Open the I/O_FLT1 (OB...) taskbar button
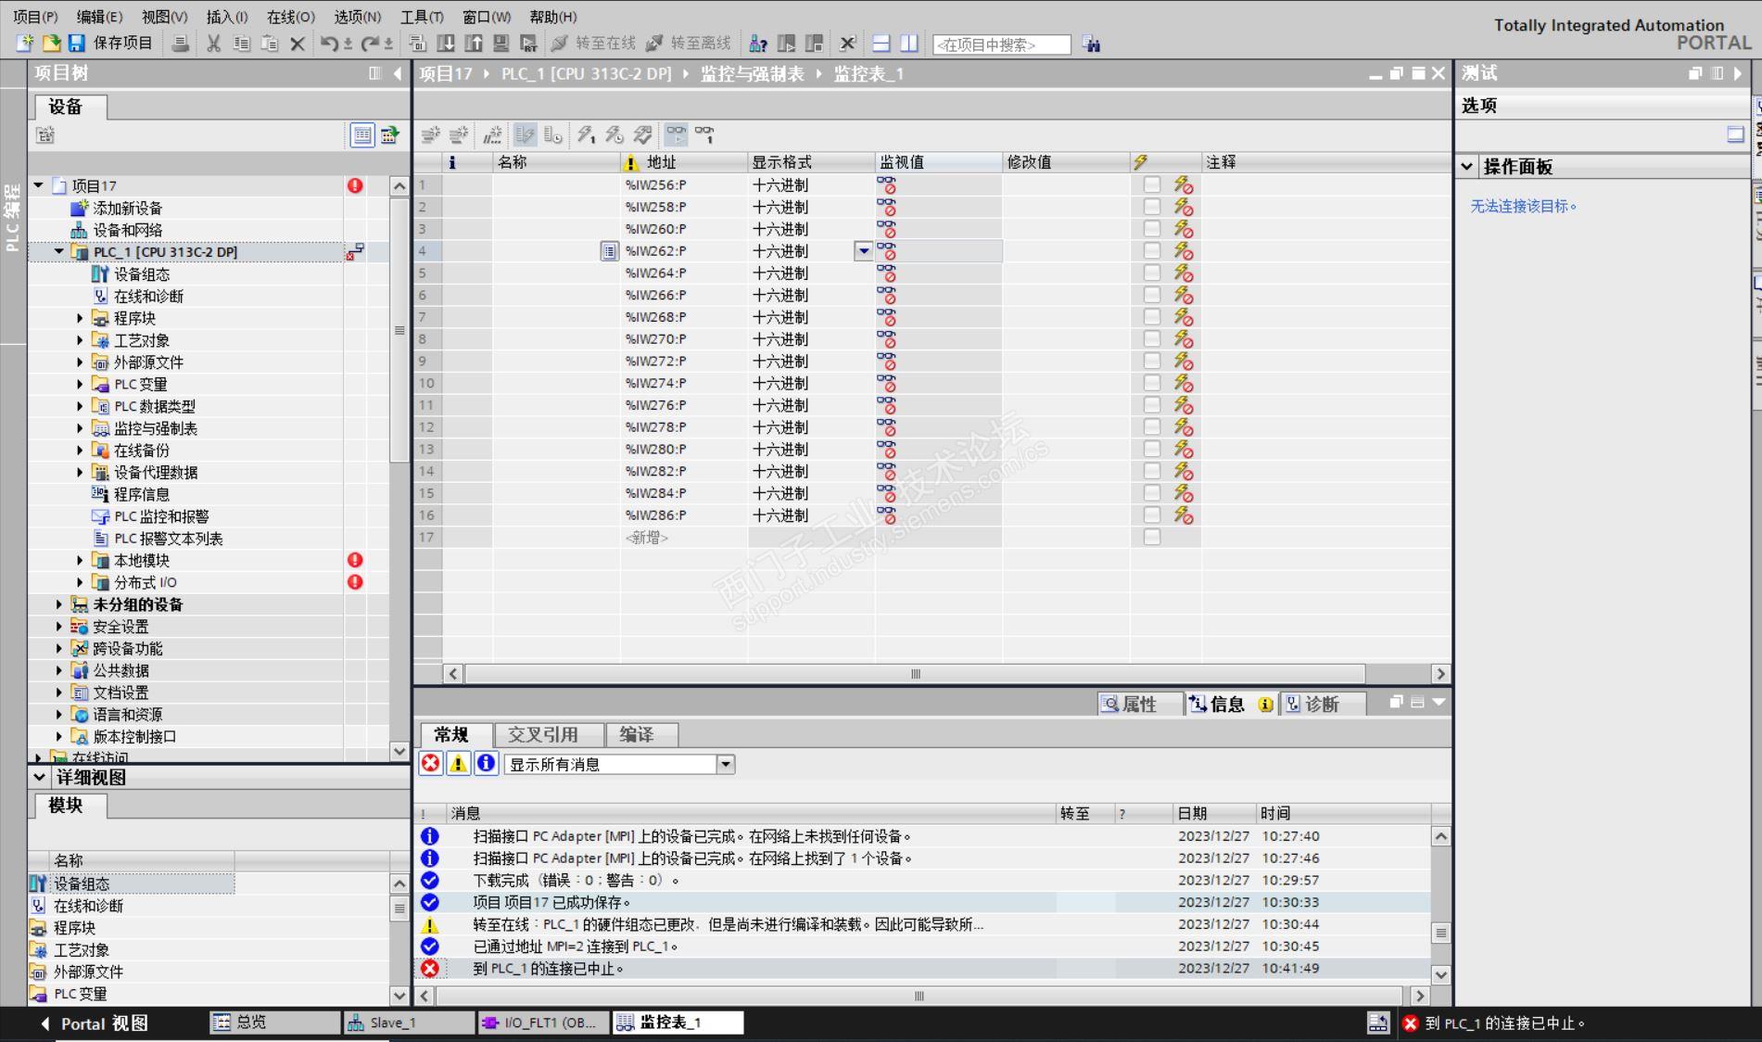Screen dimensions: 1762x1042 pyautogui.click(x=543, y=1023)
